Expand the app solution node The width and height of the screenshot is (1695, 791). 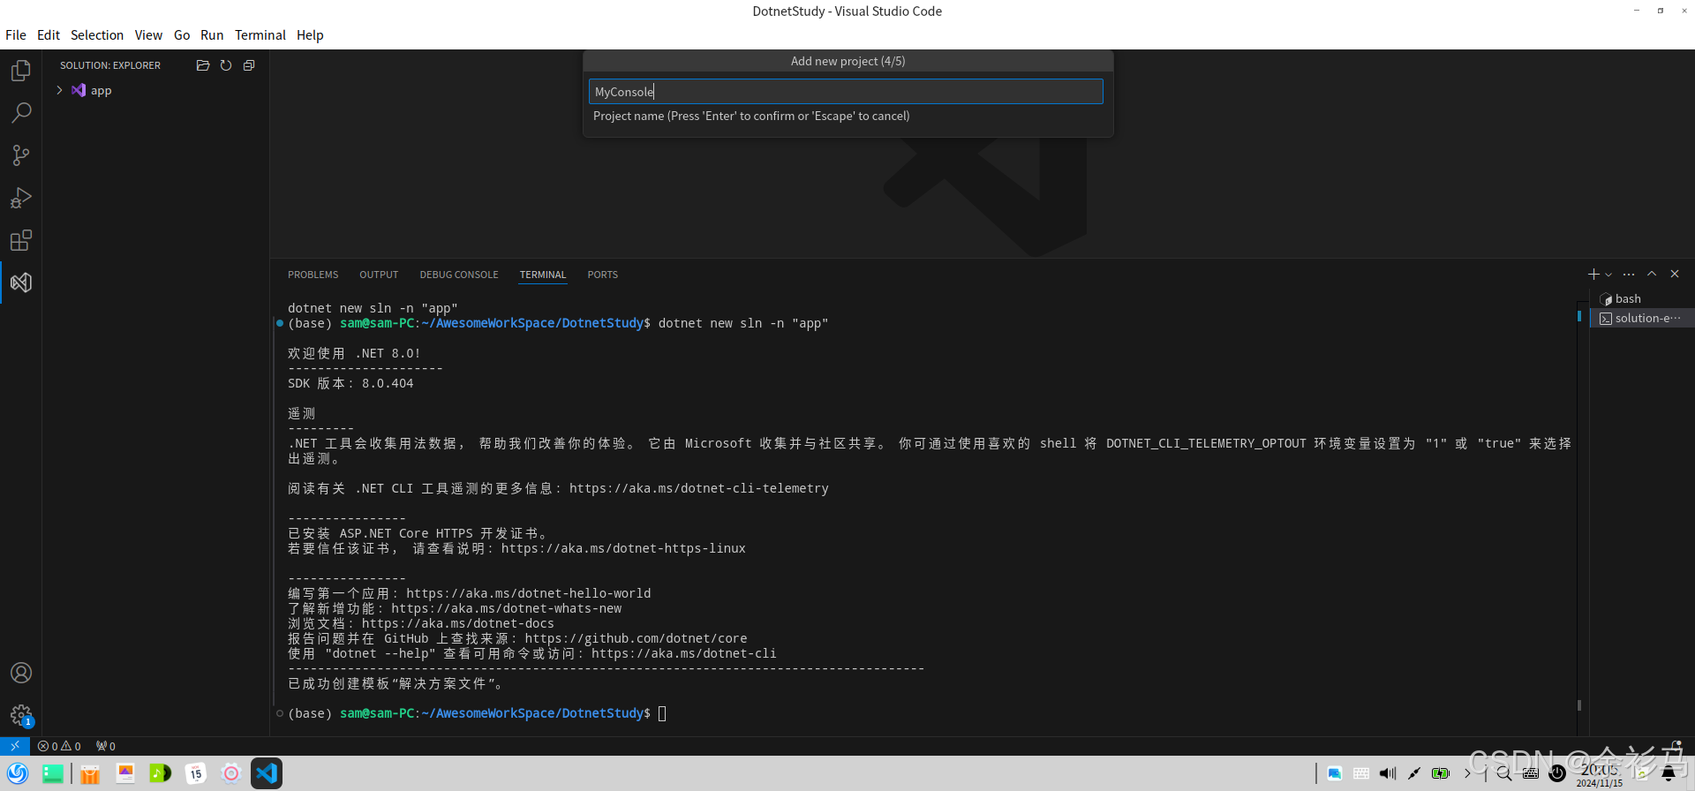(59, 90)
